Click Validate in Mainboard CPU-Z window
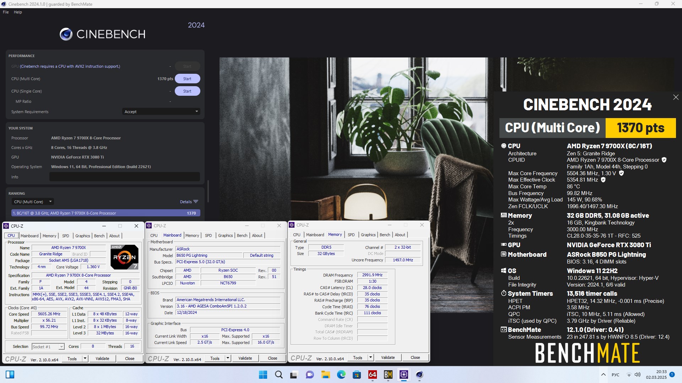 click(x=245, y=358)
